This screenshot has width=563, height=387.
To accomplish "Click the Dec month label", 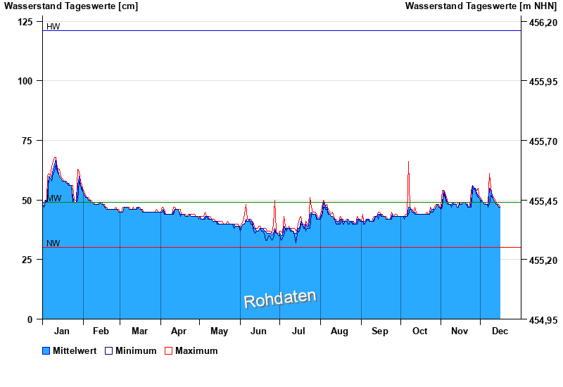I will 500,331.
